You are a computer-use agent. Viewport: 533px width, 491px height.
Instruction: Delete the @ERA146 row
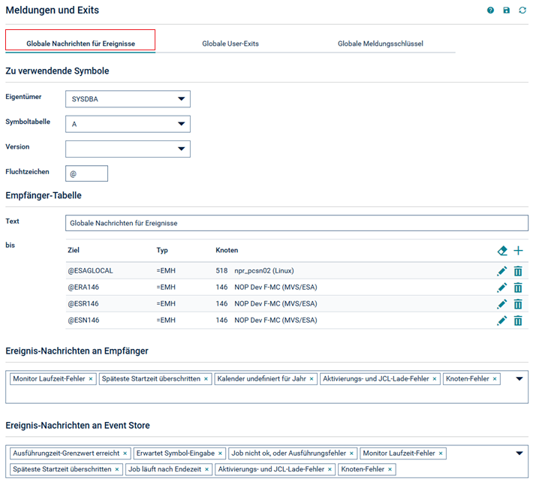(518, 288)
